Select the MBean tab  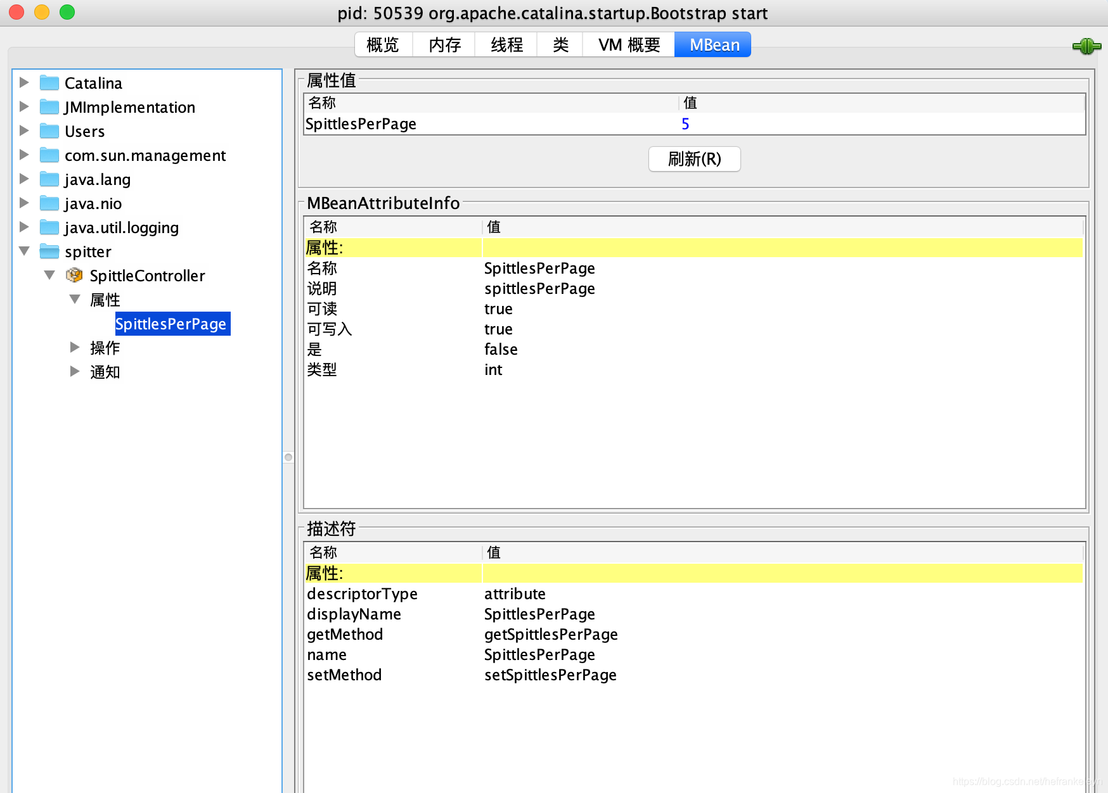(x=714, y=45)
